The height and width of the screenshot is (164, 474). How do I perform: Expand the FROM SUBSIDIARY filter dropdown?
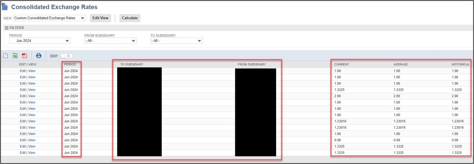tap(133, 41)
